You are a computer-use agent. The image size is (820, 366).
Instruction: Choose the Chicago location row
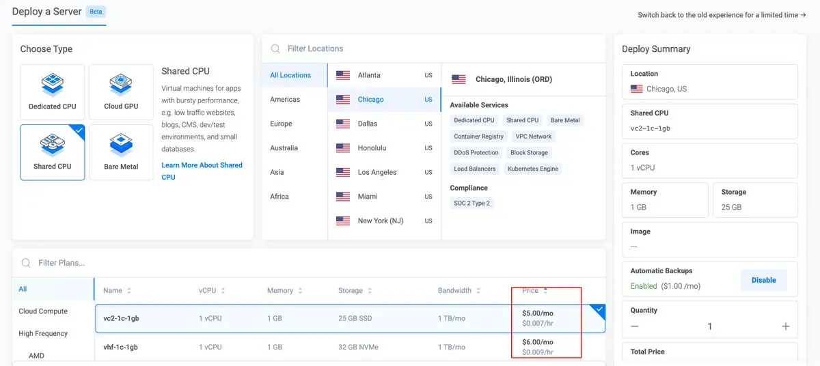(x=384, y=100)
